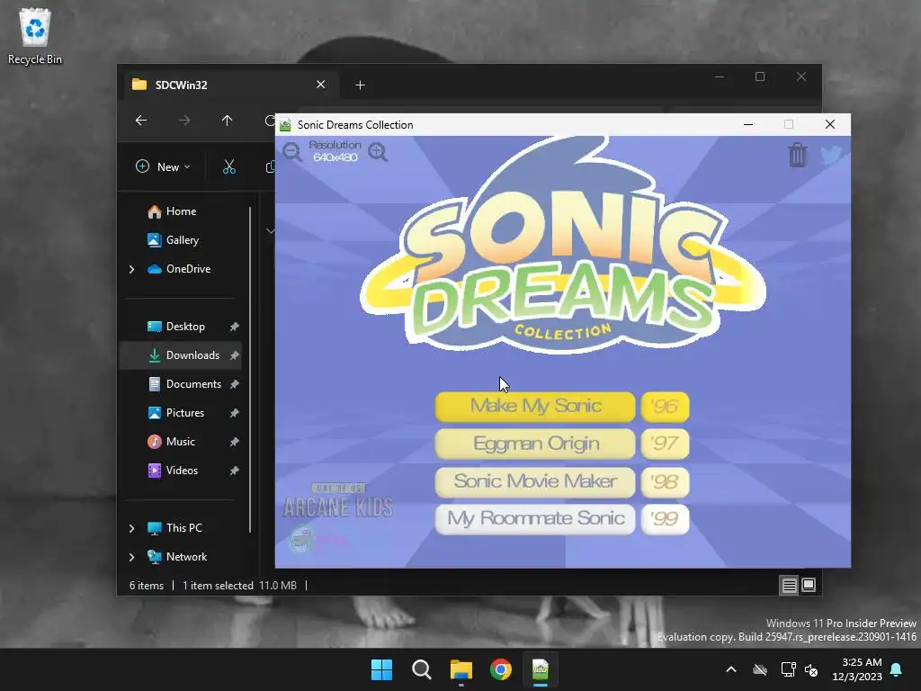This screenshot has width=921, height=691.
Task: Unpin Pictures using its pin icon
Action: tap(235, 413)
